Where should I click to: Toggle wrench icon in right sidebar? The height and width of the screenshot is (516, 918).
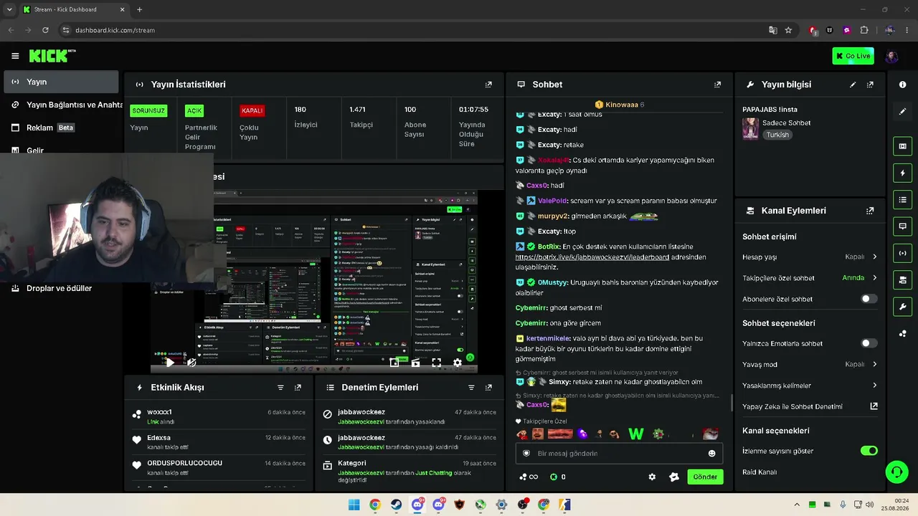pos(902,307)
